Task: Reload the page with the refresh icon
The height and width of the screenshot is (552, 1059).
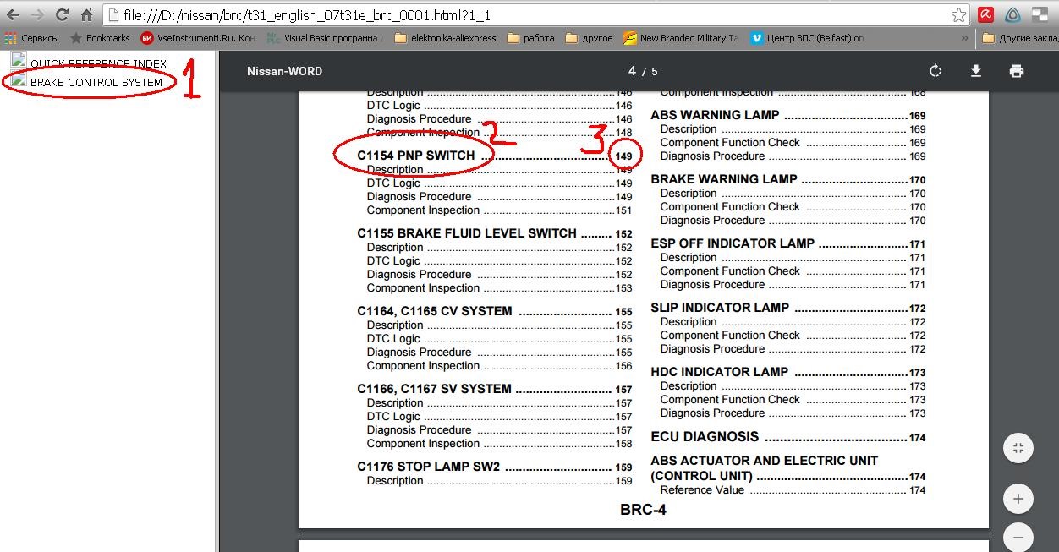Action: tap(62, 14)
